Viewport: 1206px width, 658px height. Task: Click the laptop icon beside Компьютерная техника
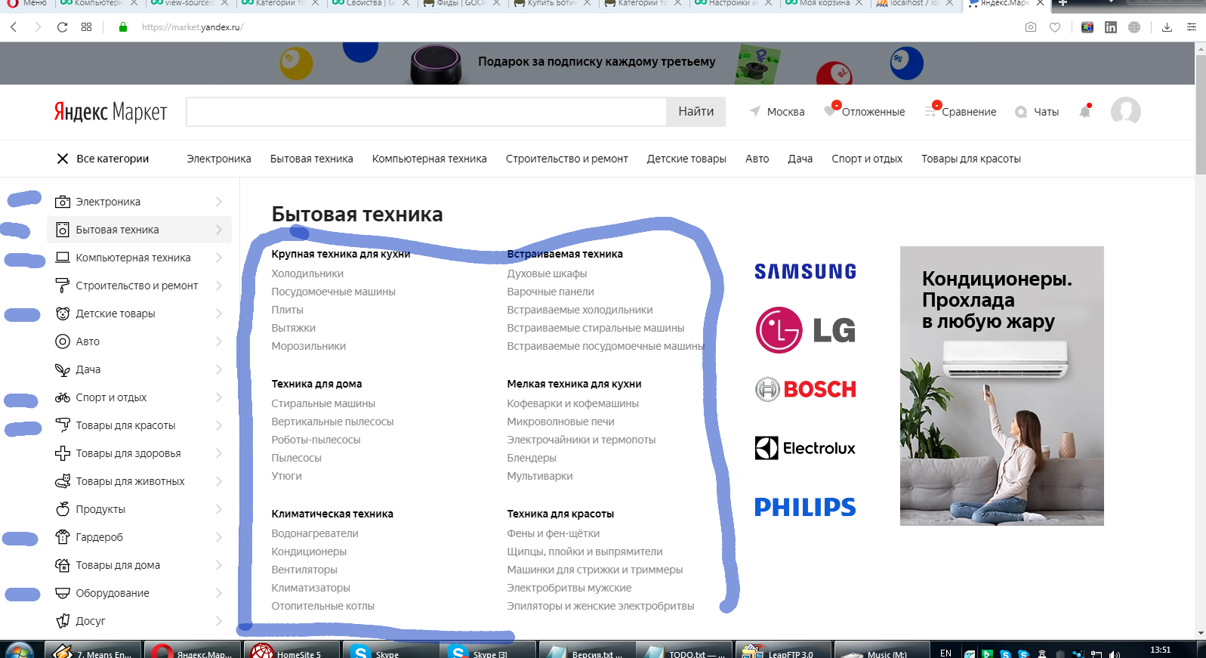click(63, 258)
